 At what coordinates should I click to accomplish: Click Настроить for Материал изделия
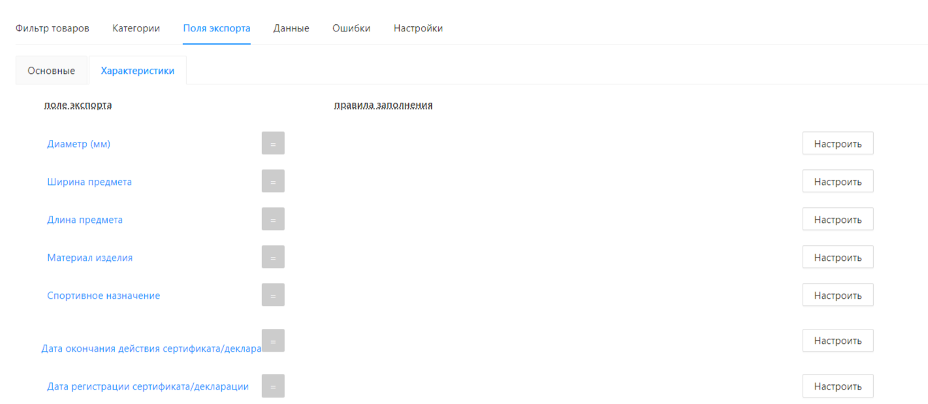click(x=837, y=258)
